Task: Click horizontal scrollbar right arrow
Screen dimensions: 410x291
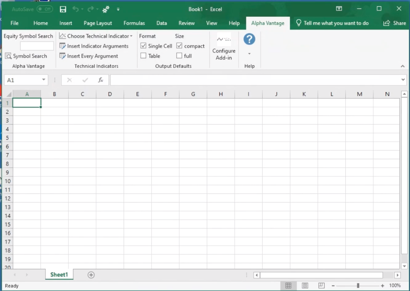Action: click(x=397, y=275)
